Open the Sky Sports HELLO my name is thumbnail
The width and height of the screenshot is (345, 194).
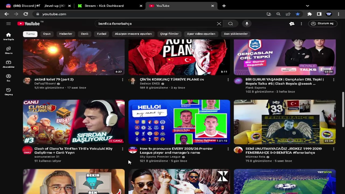click(179, 122)
